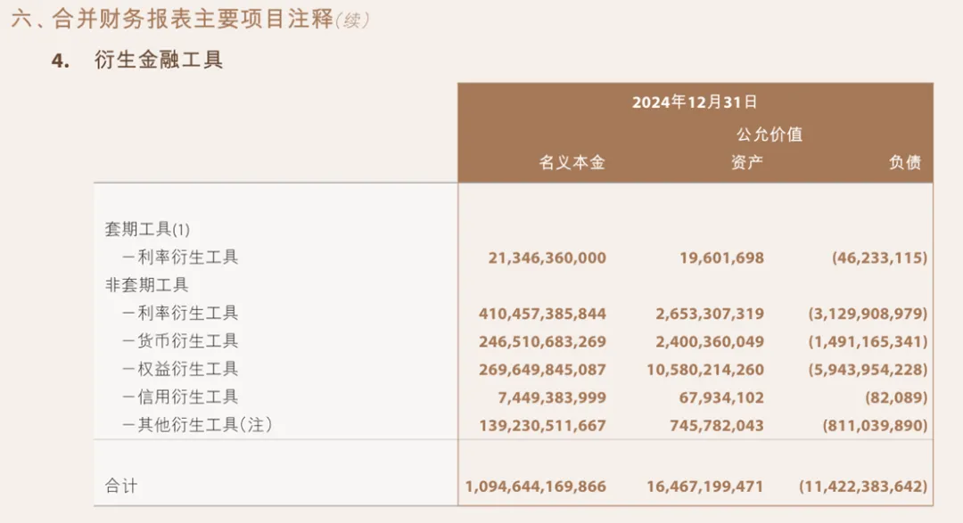Click the 公允价值 column group header
963x523 pixels.
pyautogui.click(x=770, y=134)
